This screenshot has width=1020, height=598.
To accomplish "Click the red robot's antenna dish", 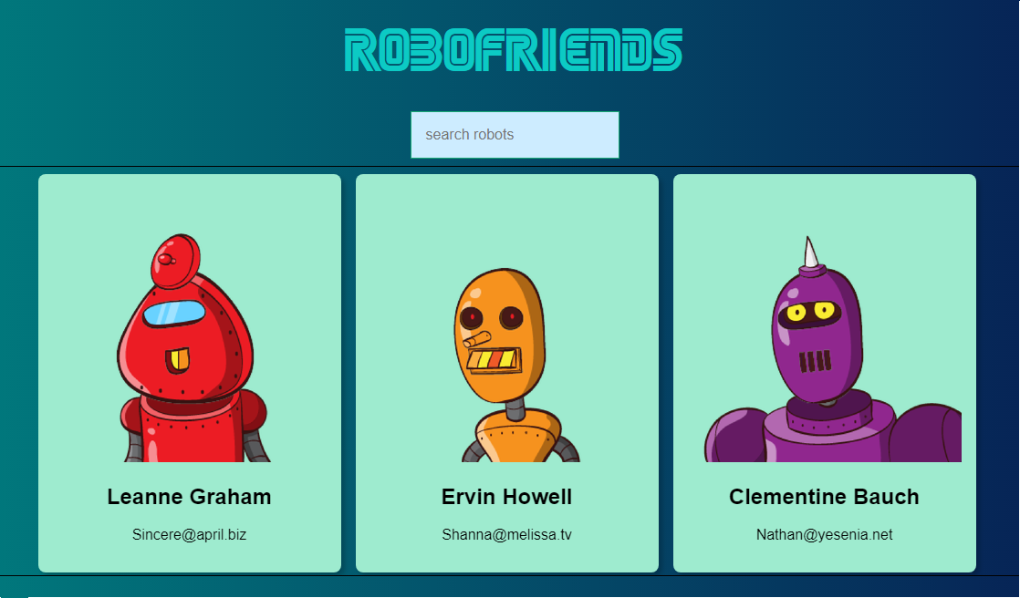I will [175, 261].
